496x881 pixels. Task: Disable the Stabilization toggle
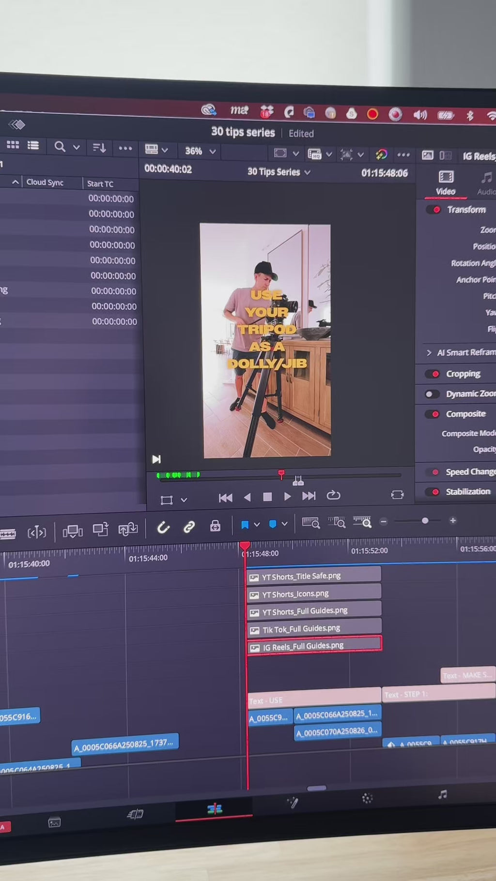click(433, 492)
